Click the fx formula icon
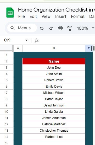This screenshot has height=145, width=95. click(37, 40)
